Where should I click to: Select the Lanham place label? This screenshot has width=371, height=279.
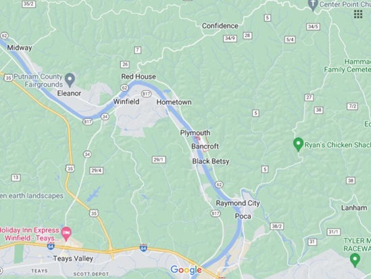pyautogui.click(x=354, y=208)
